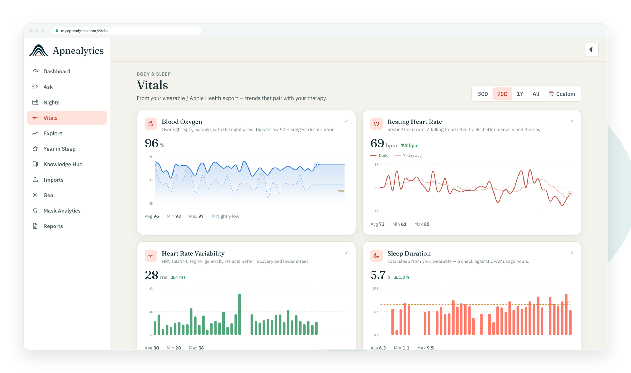Click the Sleep Duration card title
Image resolution: width=631 pixels, height=373 pixels.
(x=409, y=253)
